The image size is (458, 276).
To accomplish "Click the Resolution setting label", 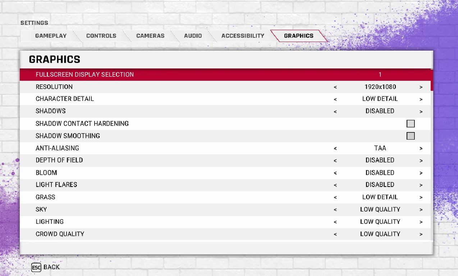I will coord(54,87).
